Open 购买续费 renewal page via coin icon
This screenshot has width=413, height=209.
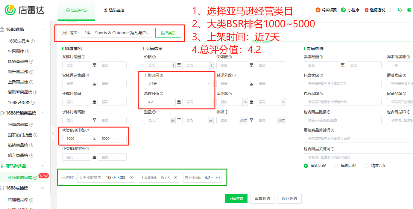pos(318,10)
